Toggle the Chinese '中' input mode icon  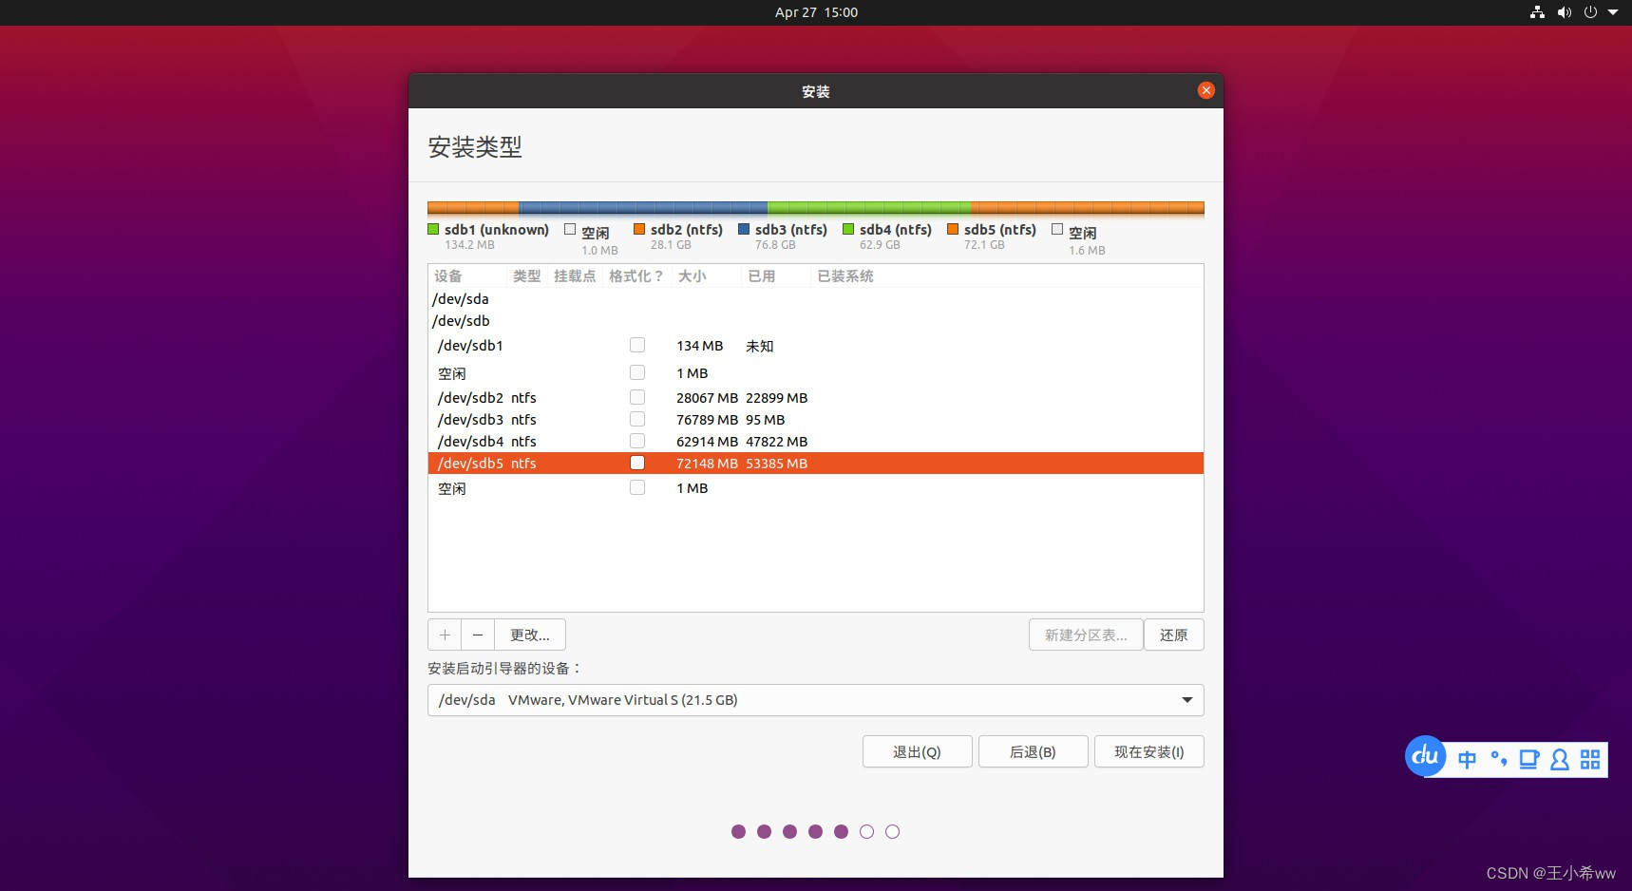tap(1467, 759)
